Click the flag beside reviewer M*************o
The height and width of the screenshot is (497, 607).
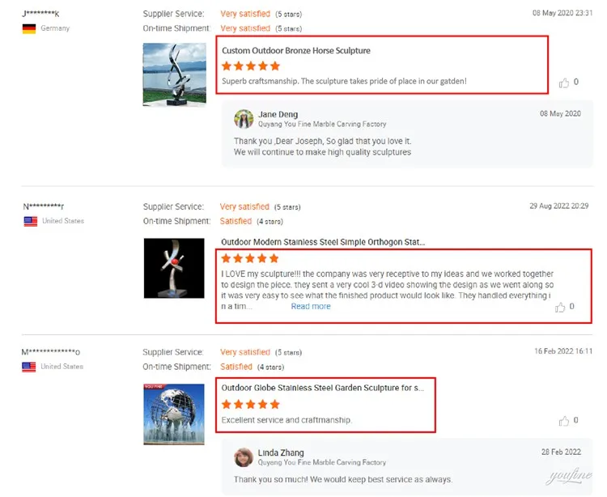point(30,367)
